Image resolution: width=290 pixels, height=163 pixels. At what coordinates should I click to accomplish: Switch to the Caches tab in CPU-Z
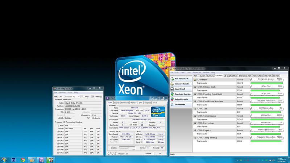pyautogui.click(x=117, y=103)
